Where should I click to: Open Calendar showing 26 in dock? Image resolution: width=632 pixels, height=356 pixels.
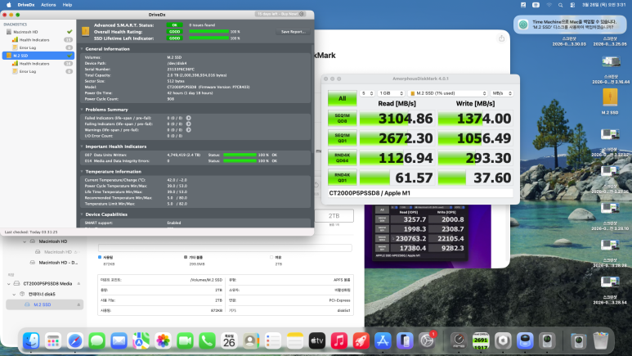pyautogui.click(x=229, y=341)
